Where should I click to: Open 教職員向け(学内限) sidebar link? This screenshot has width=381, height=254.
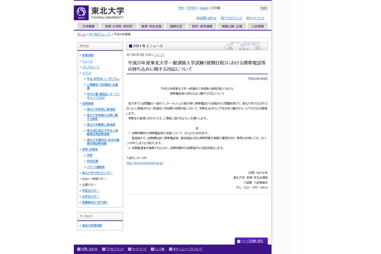95,202
